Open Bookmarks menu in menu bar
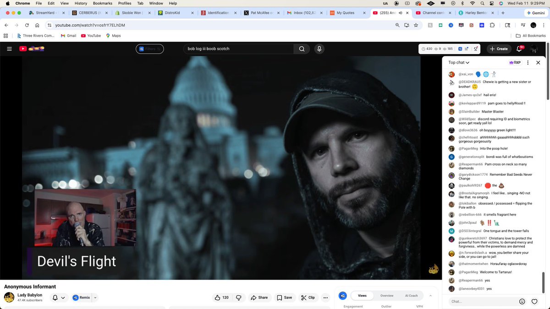550x309 pixels. click(x=102, y=3)
